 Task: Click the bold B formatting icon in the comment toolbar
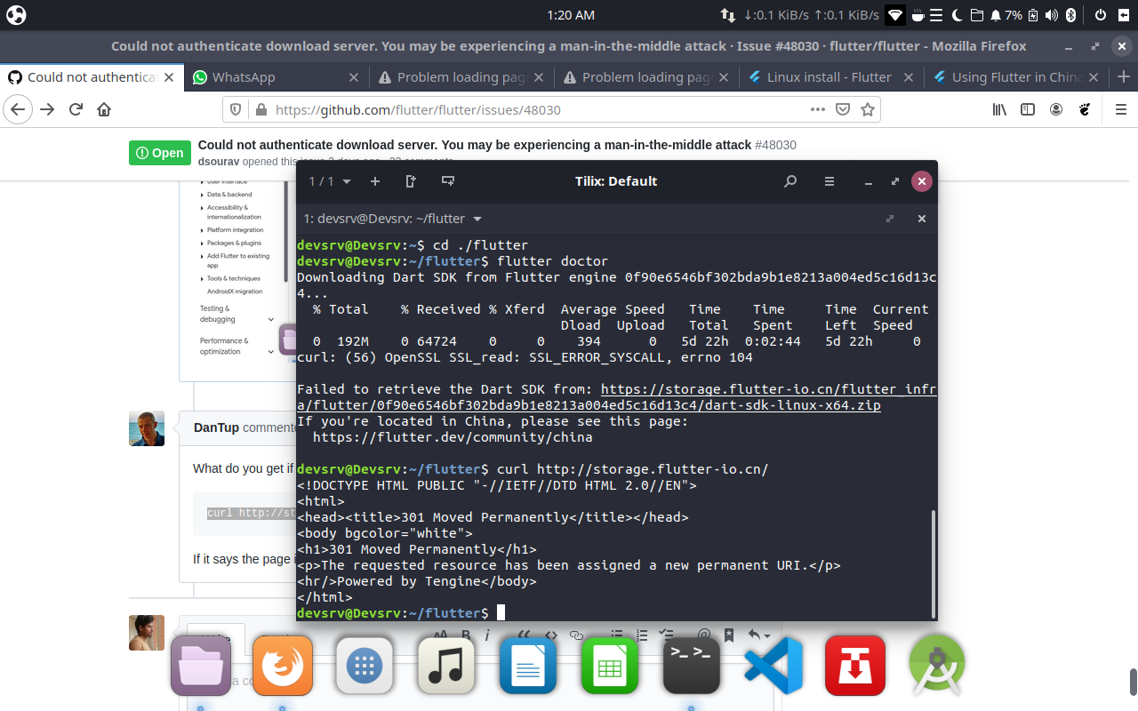466,635
